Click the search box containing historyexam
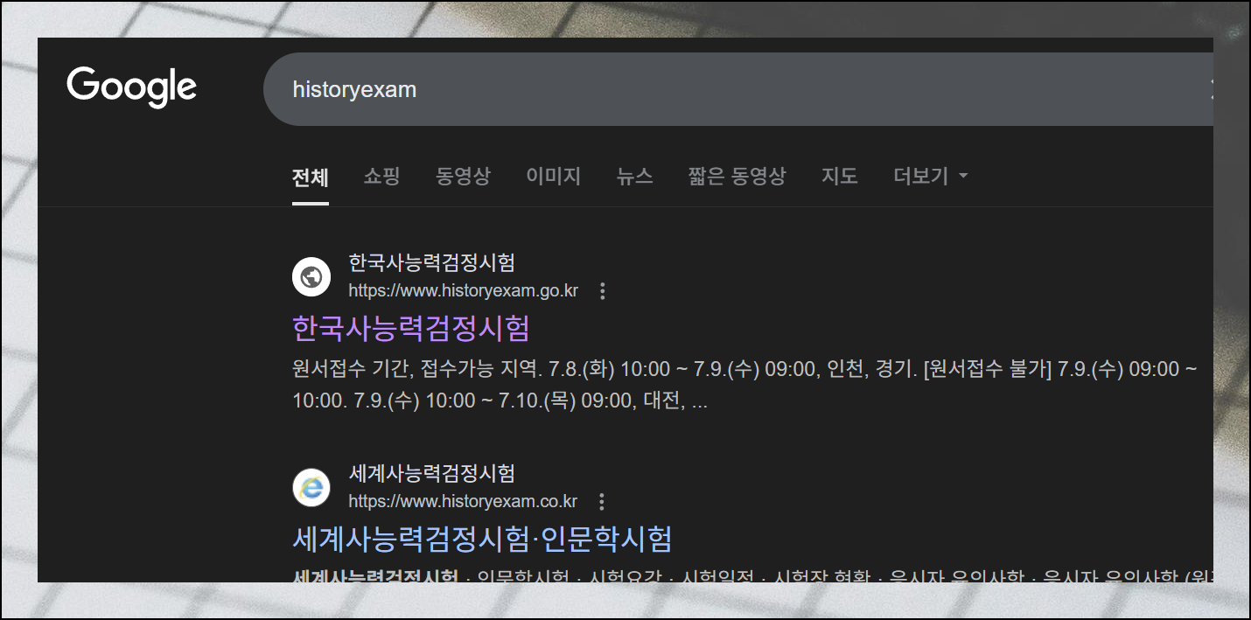1251x620 pixels. pos(737,89)
